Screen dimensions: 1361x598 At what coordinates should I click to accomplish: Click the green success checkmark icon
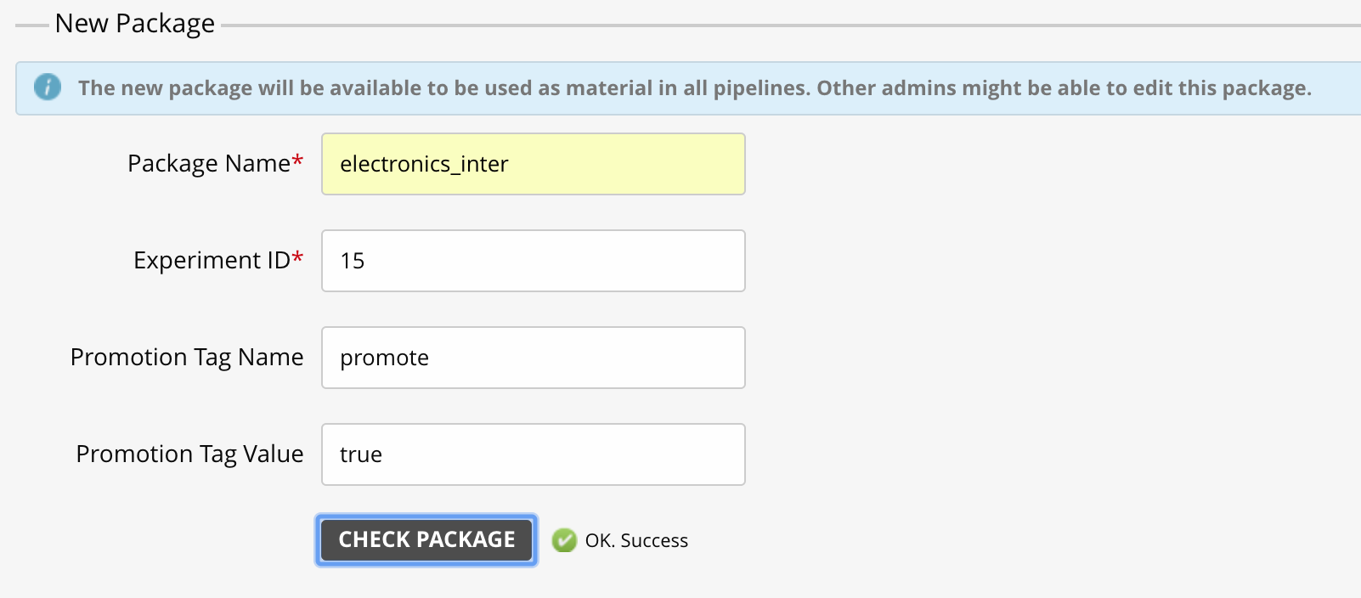pyautogui.click(x=564, y=540)
